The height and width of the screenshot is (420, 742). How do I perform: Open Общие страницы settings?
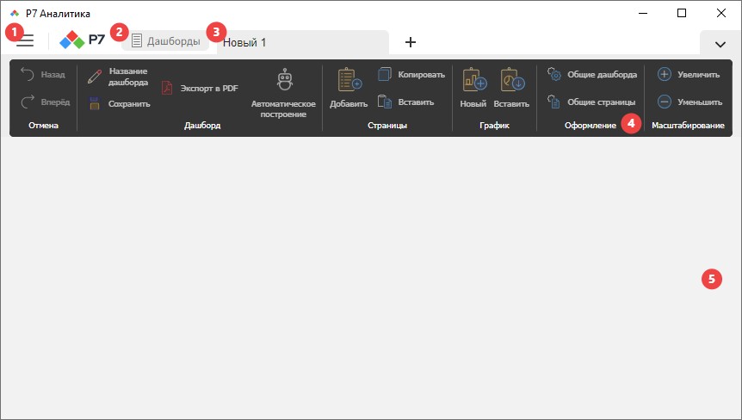pos(591,102)
